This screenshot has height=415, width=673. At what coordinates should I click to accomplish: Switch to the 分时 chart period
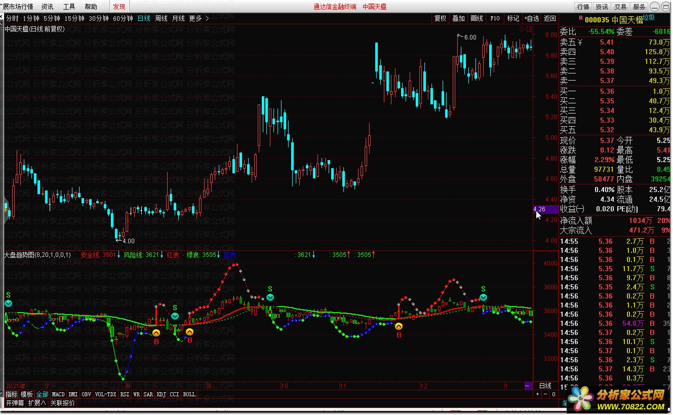coord(12,18)
